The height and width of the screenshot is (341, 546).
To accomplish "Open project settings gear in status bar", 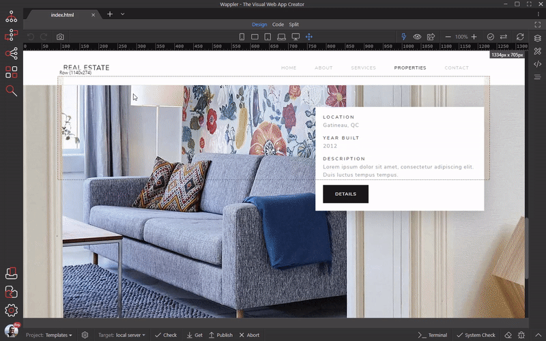I will click(x=85, y=335).
